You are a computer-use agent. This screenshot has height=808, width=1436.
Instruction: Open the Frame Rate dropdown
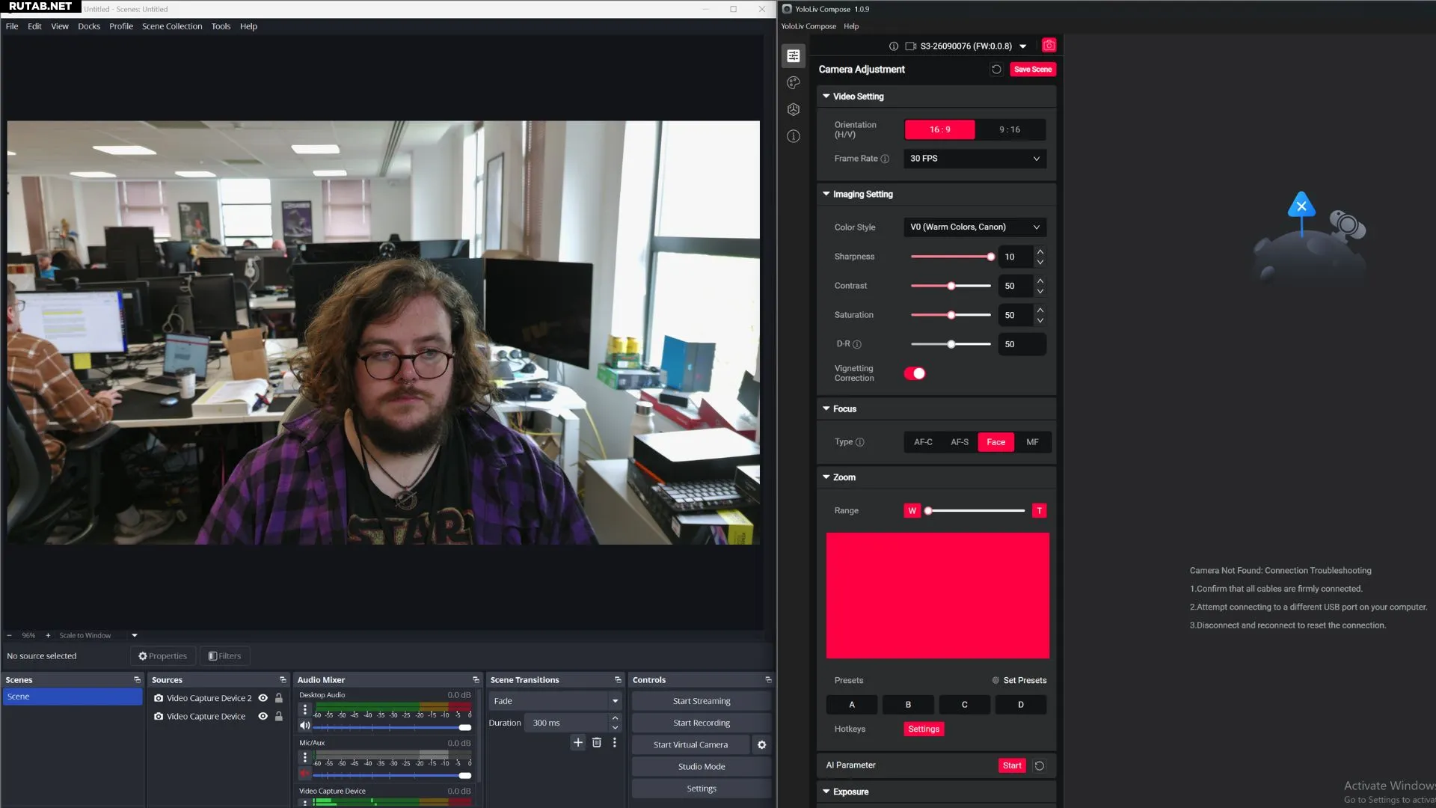point(974,159)
